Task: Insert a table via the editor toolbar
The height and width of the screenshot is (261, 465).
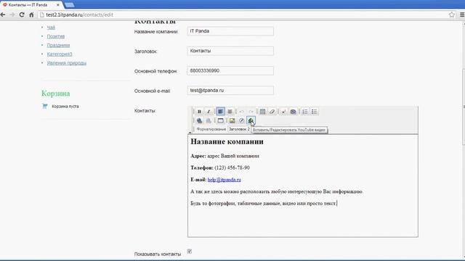Action: [x=263, y=112]
